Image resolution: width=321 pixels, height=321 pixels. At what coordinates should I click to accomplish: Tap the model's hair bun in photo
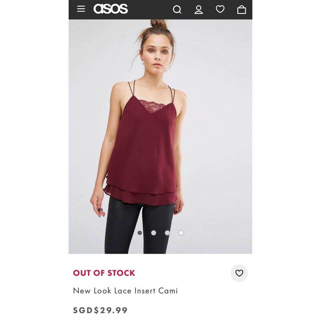(x=159, y=24)
